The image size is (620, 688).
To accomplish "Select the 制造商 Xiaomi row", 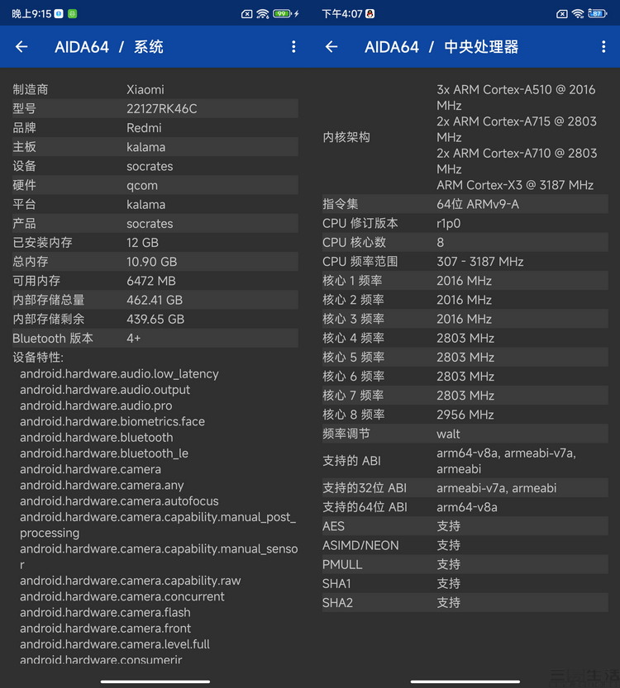I will click(x=155, y=89).
